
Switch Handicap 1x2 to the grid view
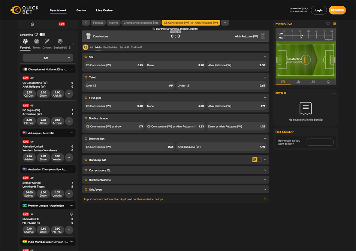point(255,160)
